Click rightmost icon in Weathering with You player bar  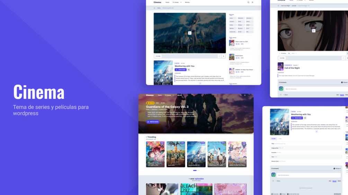pyautogui.click(x=223, y=56)
